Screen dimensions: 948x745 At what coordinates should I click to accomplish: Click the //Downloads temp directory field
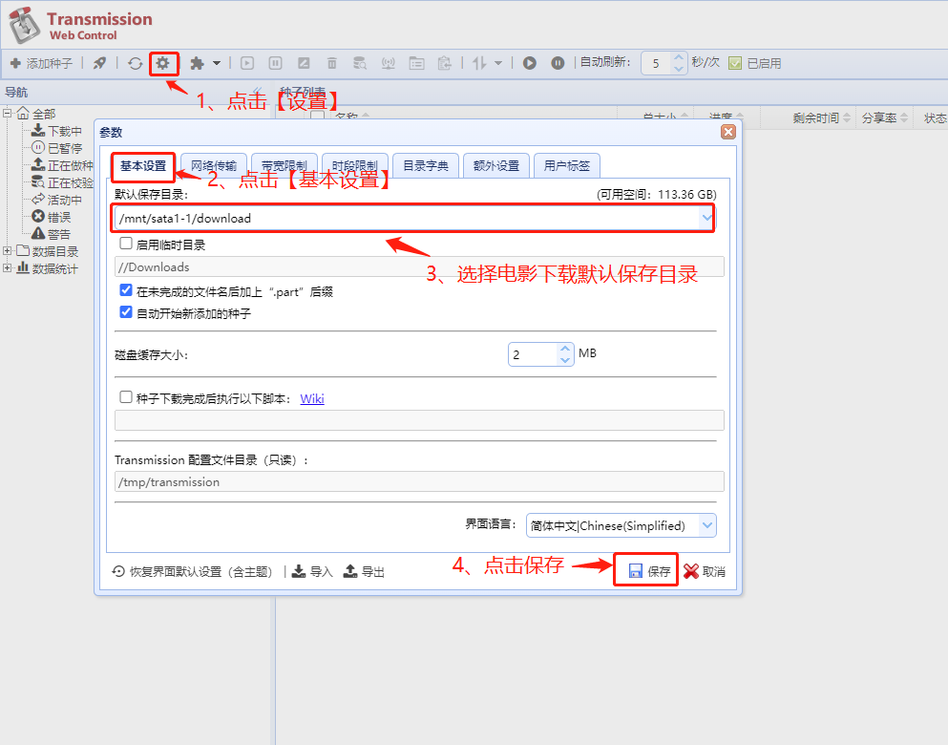419,266
